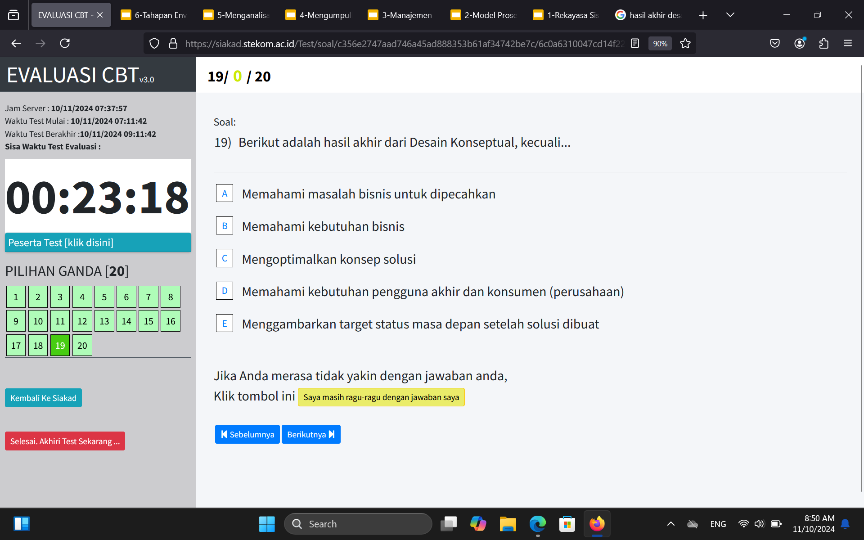
Task: Click Saya masih ragu-ragu dengan jawaban saya
Action: [381, 397]
